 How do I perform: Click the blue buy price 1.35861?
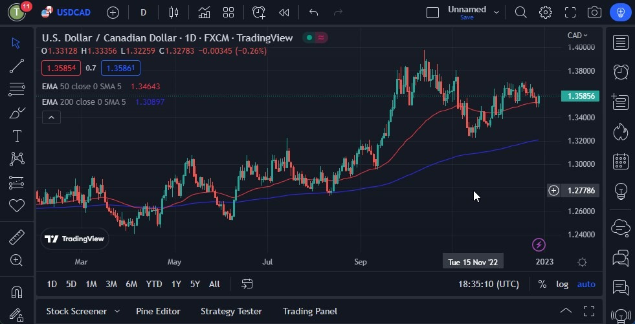pyautogui.click(x=120, y=68)
